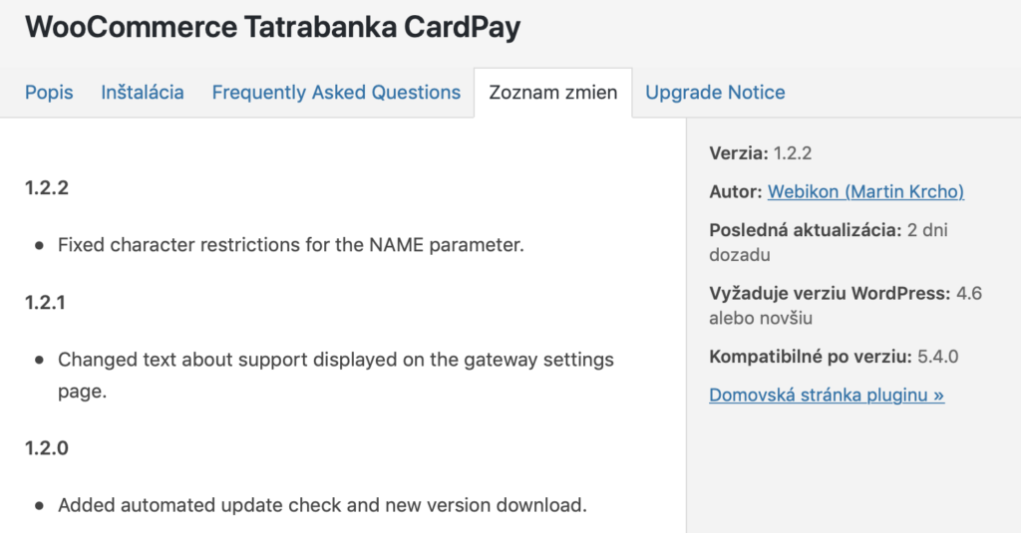Open the Popis tab

pos(49,93)
